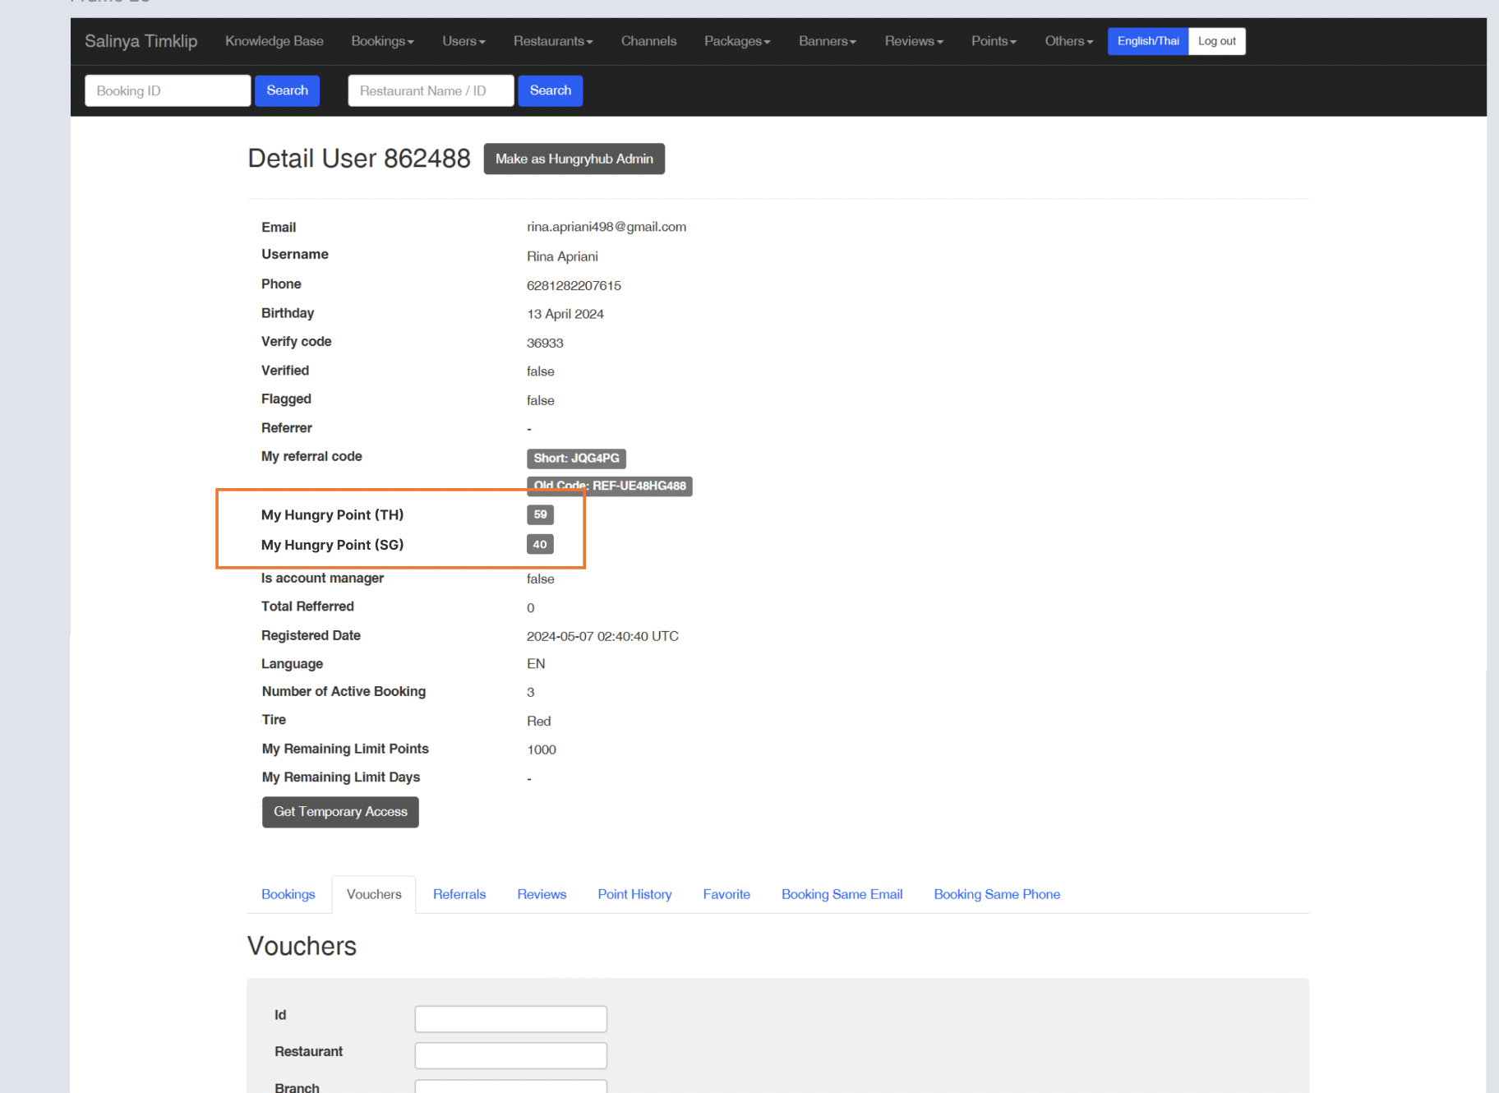Click the voucher Id input field
1499x1093 pixels.
click(x=510, y=1018)
